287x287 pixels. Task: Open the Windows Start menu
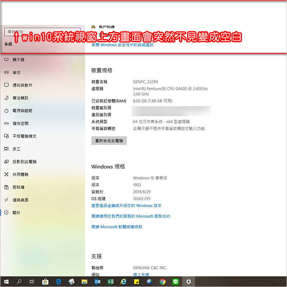coord(6,282)
